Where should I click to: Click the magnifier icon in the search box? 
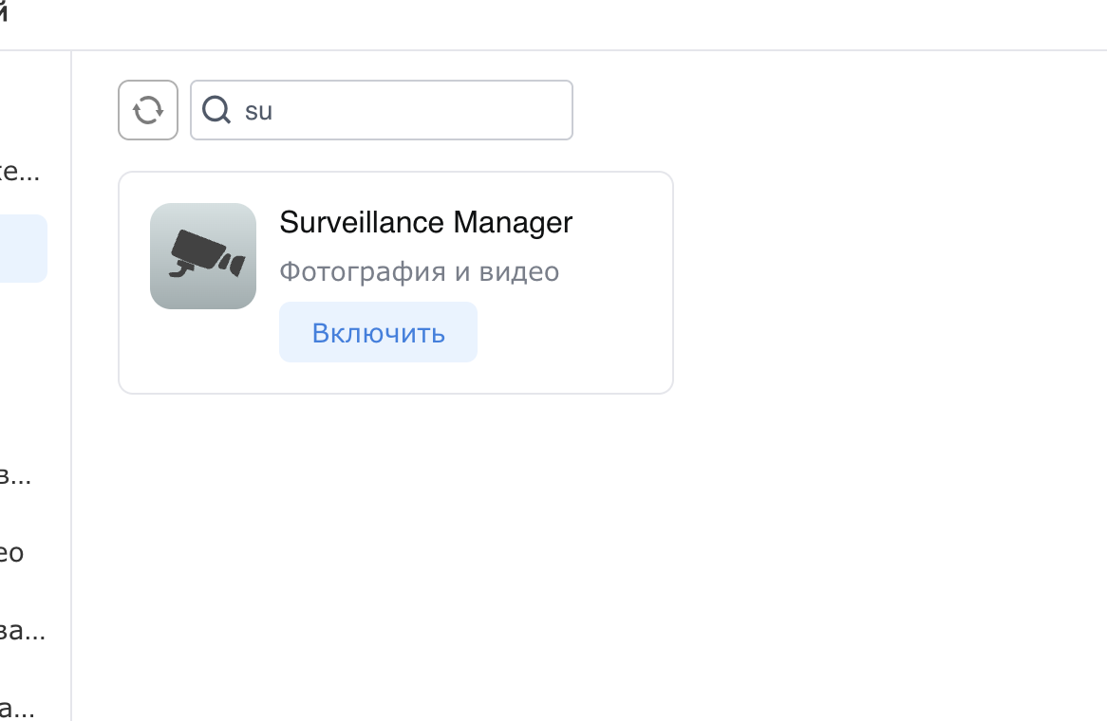click(x=216, y=110)
